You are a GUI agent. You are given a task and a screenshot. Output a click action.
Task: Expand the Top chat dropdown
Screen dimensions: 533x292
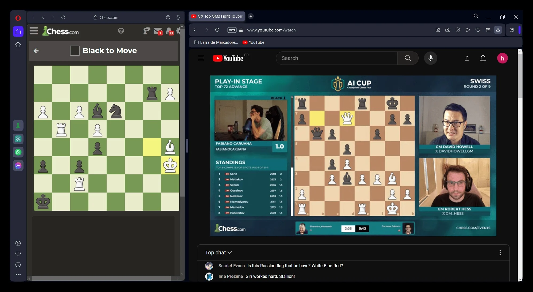pyautogui.click(x=218, y=253)
